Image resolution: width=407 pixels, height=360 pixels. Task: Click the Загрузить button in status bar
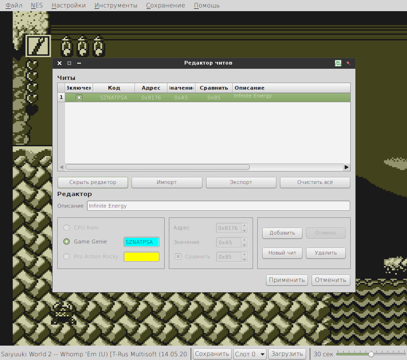(x=287, y=354)
